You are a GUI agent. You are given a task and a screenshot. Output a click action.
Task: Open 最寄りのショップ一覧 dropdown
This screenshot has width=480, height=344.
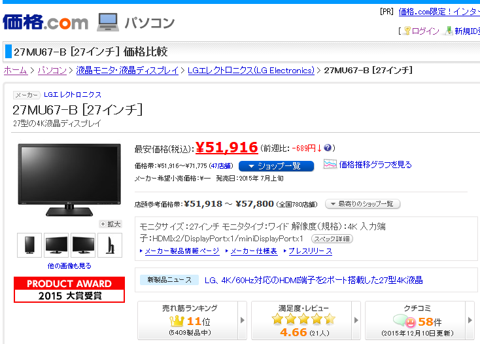tap(362, 204)
